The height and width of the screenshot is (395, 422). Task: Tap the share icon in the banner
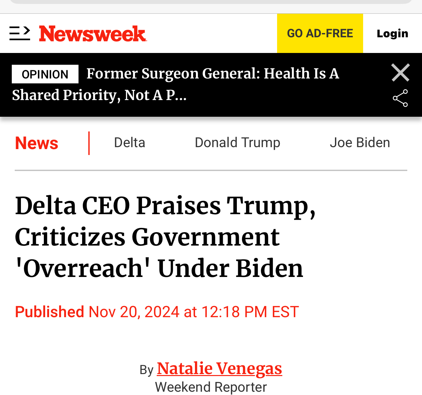(x=400, y=98)
